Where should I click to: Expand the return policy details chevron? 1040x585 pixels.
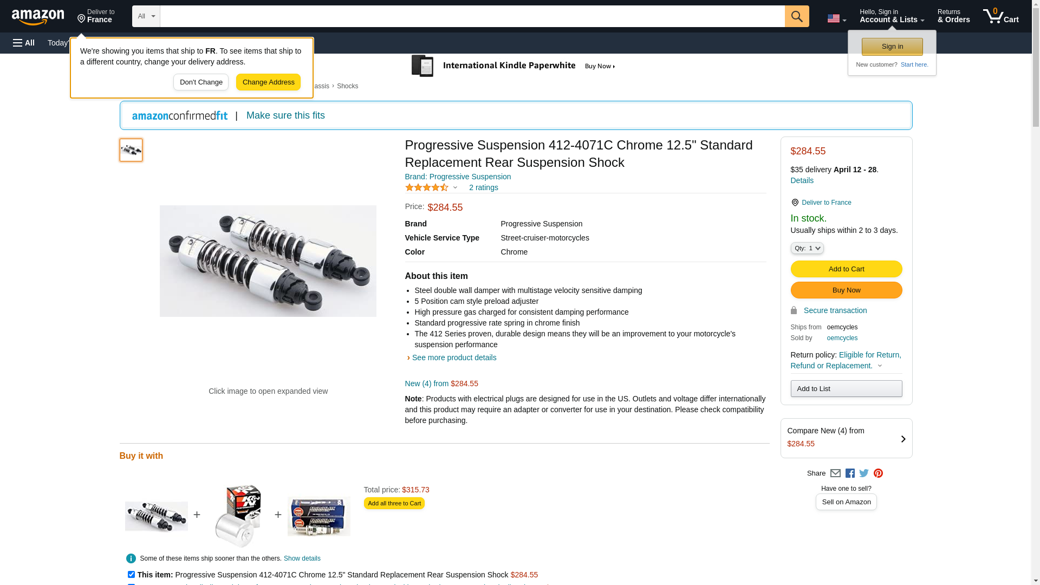[880, 366]
